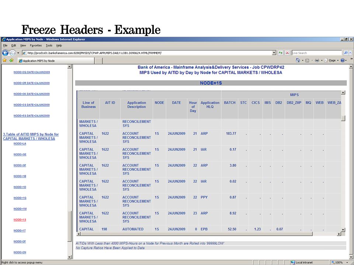Click the browser Back arrow button
The height and width of the screenshot is (265, 354).
[5, 53]
